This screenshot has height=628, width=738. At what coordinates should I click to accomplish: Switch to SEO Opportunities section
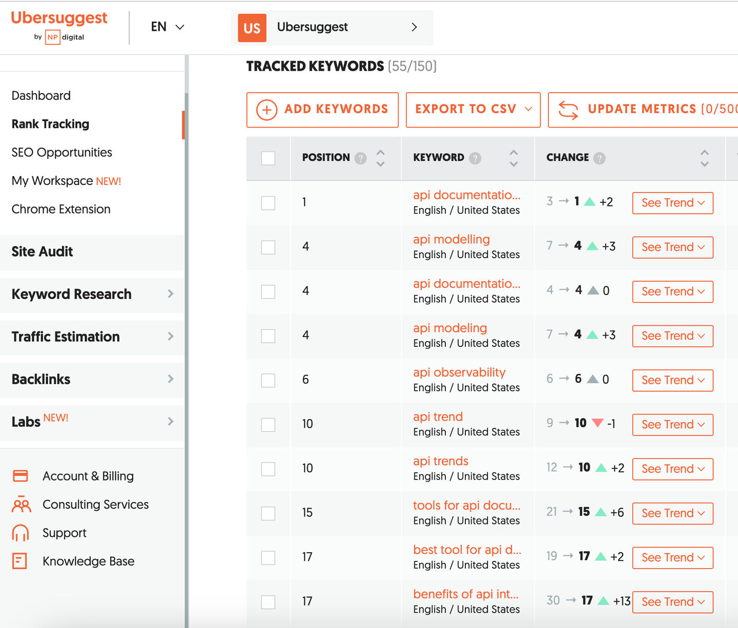(x=61, y=152)
